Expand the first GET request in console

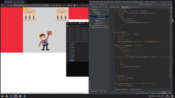(68, 28)
